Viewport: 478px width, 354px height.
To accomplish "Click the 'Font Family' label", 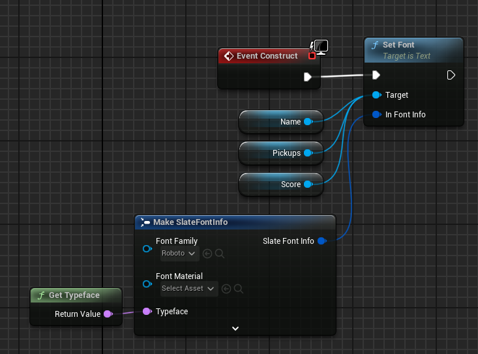I will click(177, 241).
